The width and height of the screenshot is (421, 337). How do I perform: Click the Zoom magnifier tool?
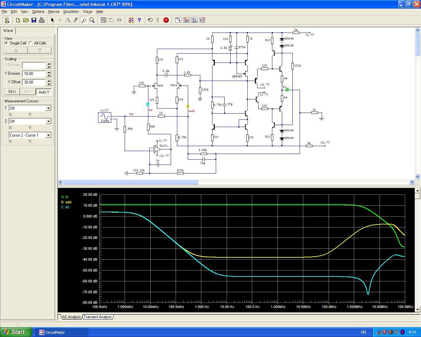(x=92, y=20)
